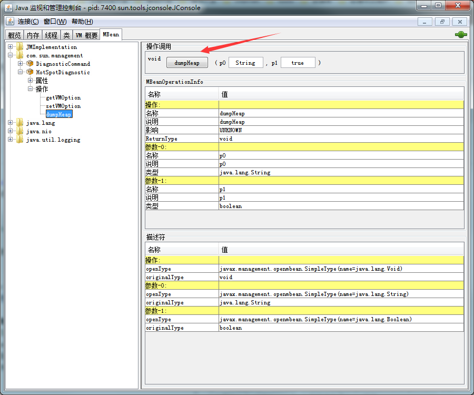Viewport: 474px width, 395px height.
Task: Open the 连接(C) menu
Action: point(28,22)
